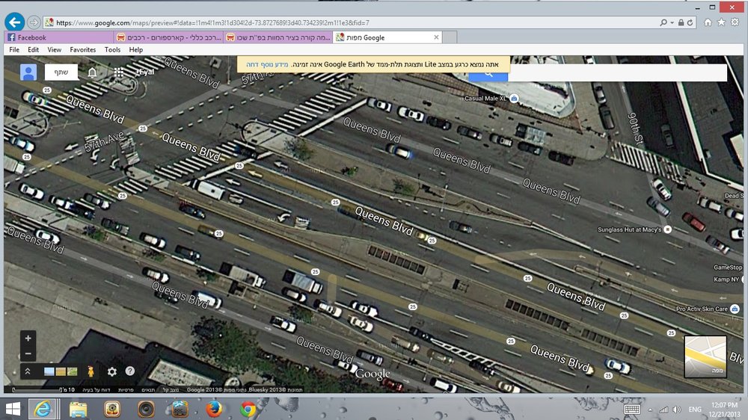Expand the imagery panel double-chevron
Viewport: 748px width, 420px height.
point(28,371)
